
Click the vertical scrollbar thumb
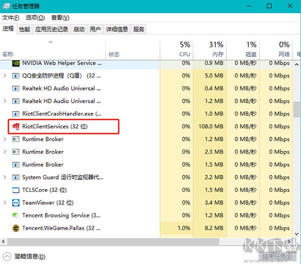(297, 110)
